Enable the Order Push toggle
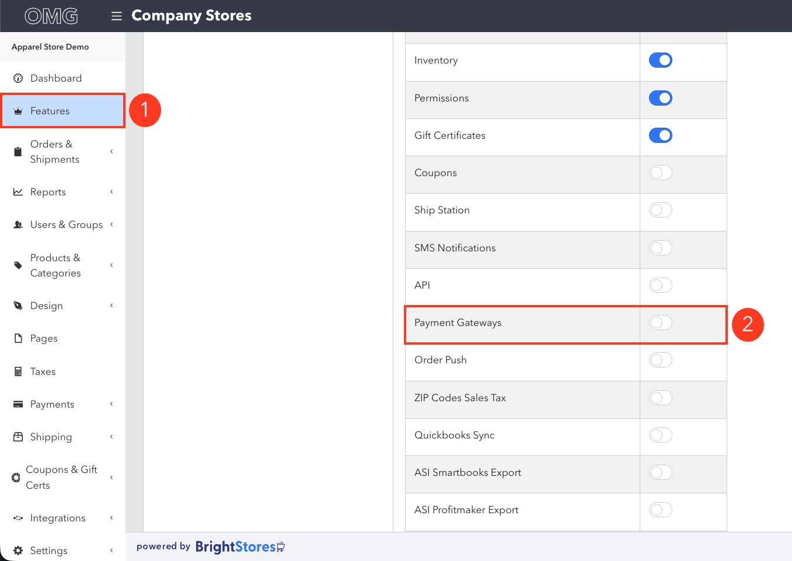The width and height of the screenshot is (792, 561). (661, 360)
